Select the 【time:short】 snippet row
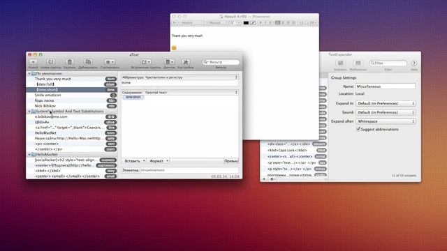The height and width of the screenshot is (251, 447). 71,90
